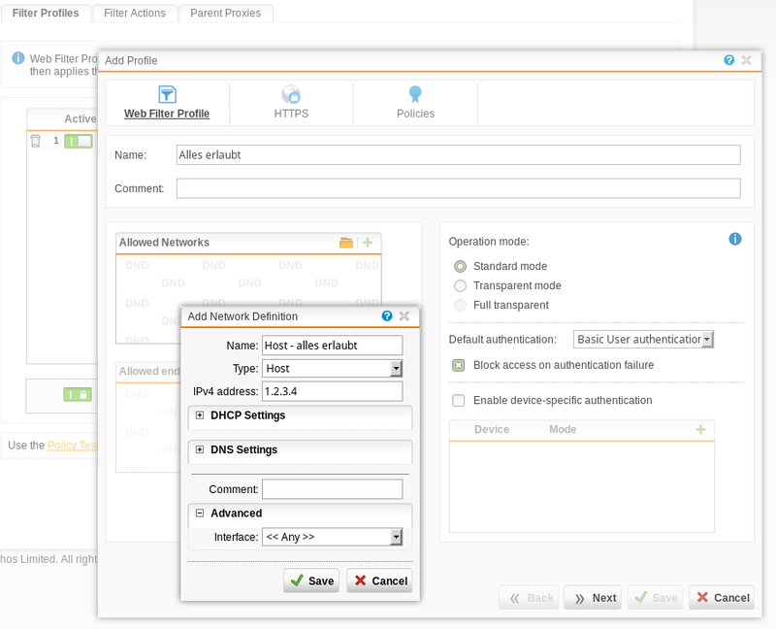Add a device with the plus icon
The width and height of the screenshot is (776, 629).
tap(701, 429)
